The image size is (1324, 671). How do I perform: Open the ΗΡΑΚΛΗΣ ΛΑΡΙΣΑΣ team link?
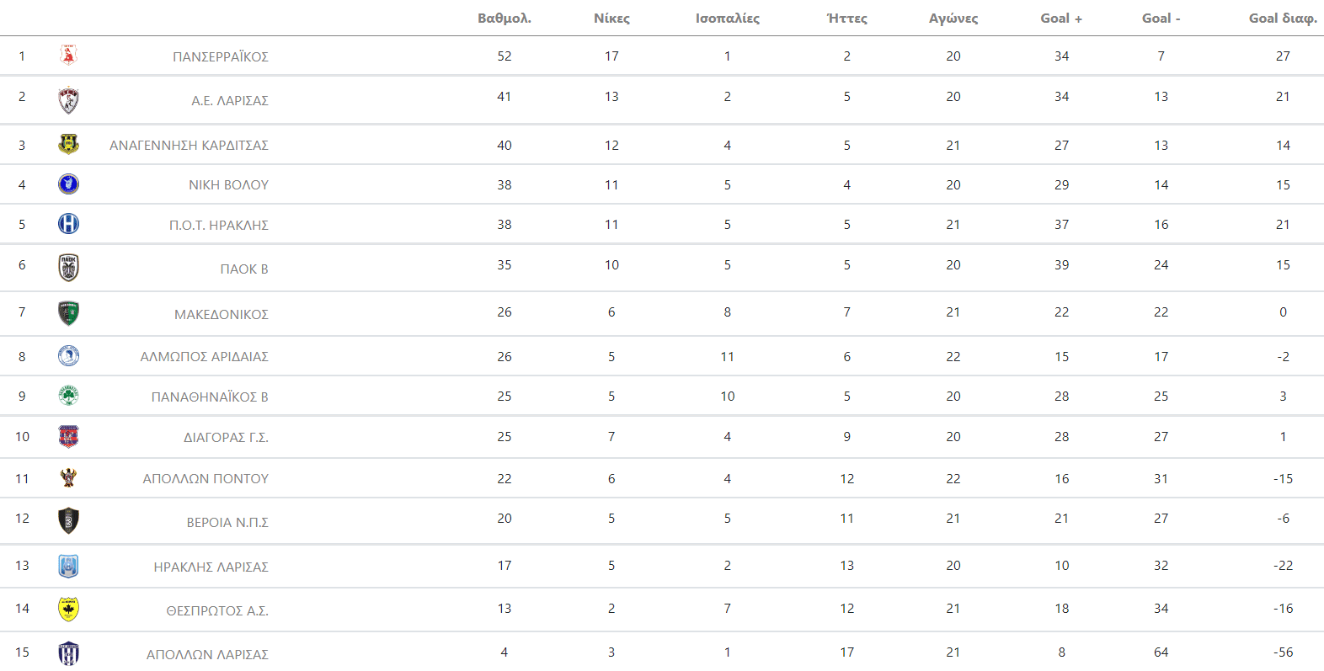click(211, 567)
